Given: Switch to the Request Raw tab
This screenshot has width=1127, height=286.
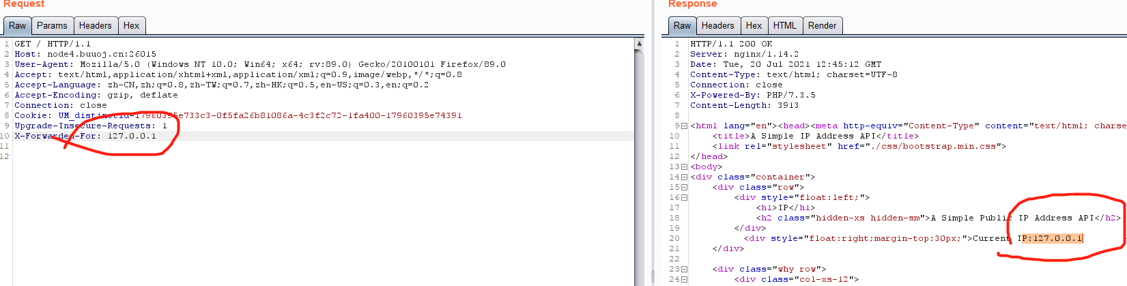Looking at the screenshot, I should coord(18,26).
